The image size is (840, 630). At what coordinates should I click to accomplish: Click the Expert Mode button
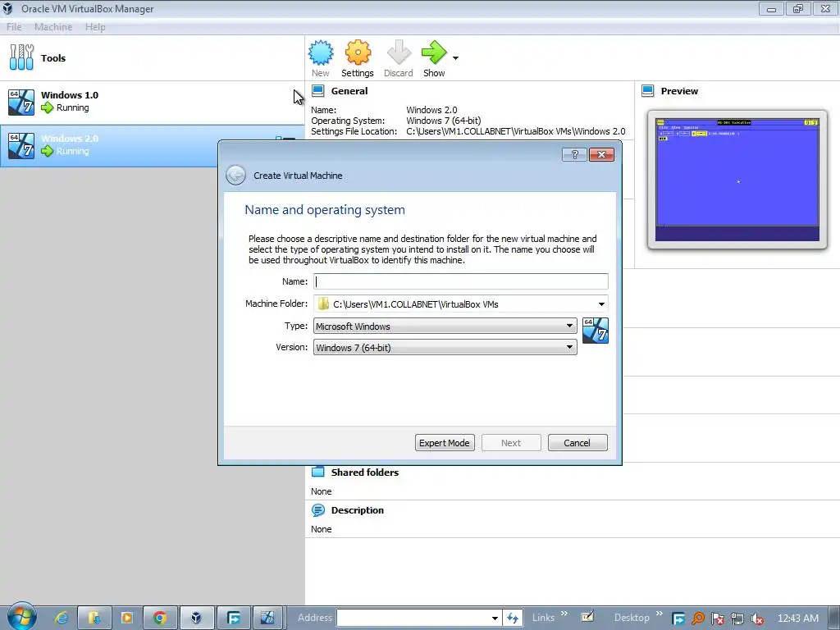[445, 442]
